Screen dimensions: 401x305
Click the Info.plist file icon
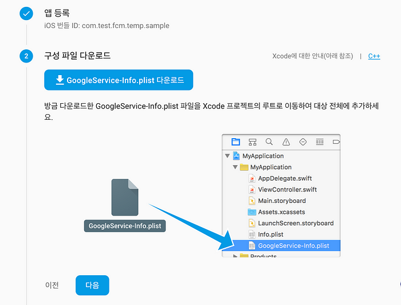click(252, 234)
